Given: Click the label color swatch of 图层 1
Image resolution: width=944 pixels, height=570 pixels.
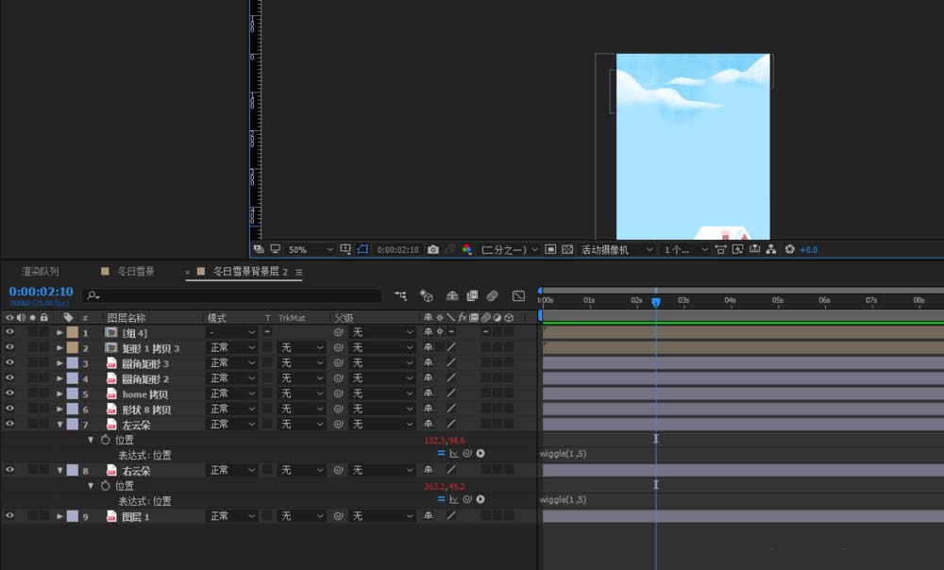Looking at the screenshot, I should pyautogui.click(x=73, y=516).
